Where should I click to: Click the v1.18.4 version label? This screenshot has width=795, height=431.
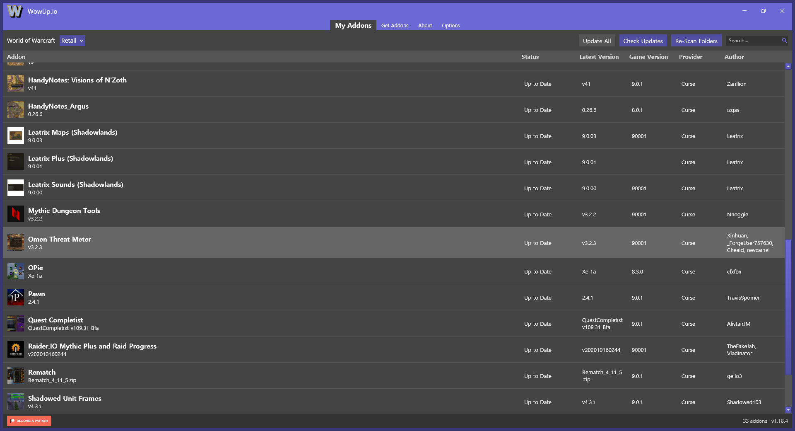coord(779,421)
